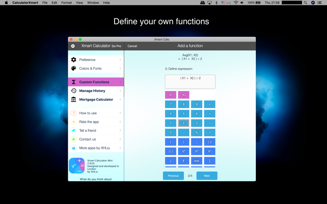This screenshot has height=204, width=327.
Task: Expand the Contact us chevron
Action: click(120, 139)
